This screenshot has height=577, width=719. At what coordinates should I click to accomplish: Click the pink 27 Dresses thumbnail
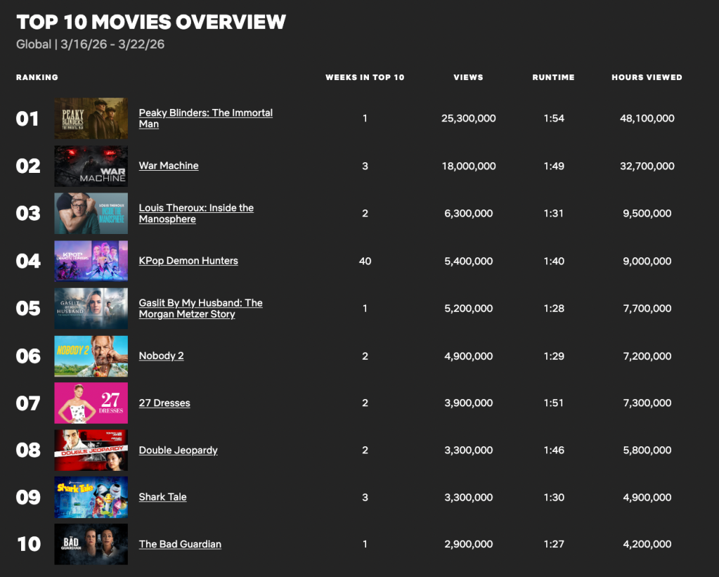(91, 403)
